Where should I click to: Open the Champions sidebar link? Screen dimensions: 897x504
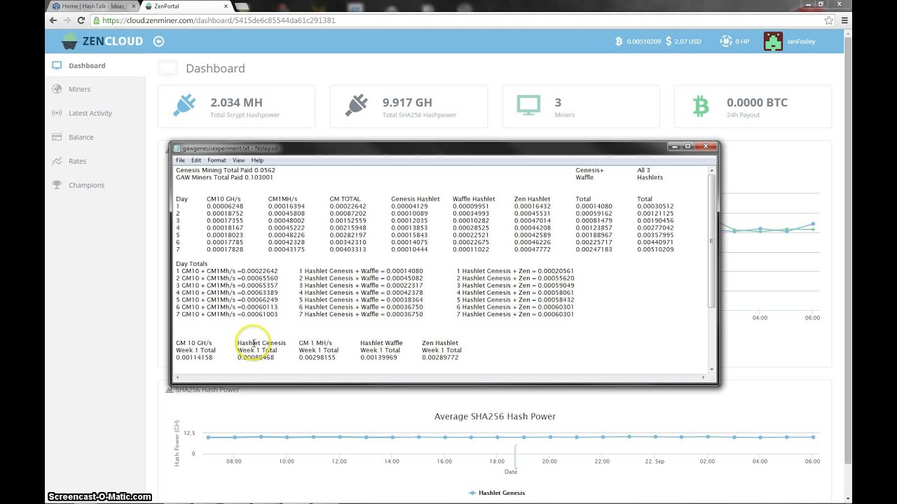click(x=87, y=185)
